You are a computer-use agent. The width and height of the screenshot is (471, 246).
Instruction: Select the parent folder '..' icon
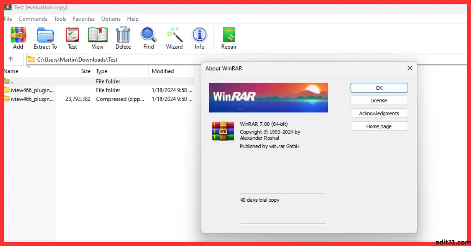[x=7, y=81]
